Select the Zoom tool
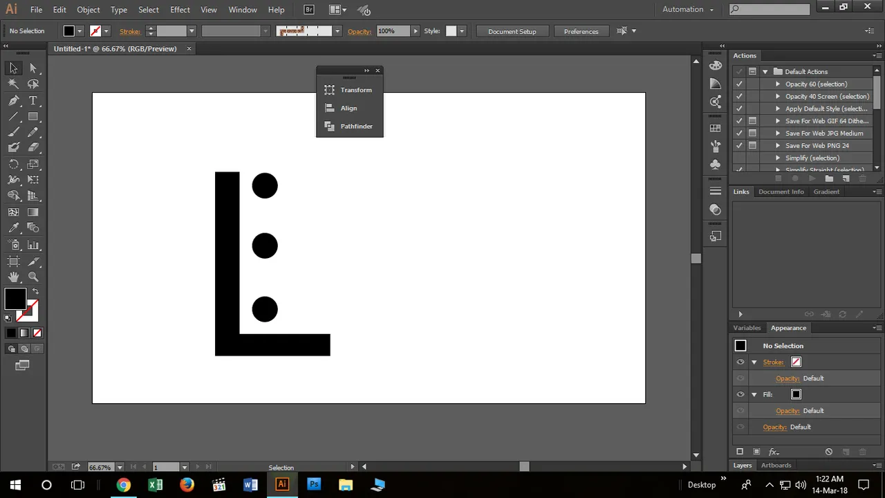The image size is (885, 498). click(33, 277)
